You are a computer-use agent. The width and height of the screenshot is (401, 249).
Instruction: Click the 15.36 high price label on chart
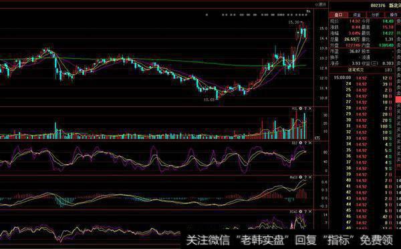pyautogui.click(x=293, y=23)
